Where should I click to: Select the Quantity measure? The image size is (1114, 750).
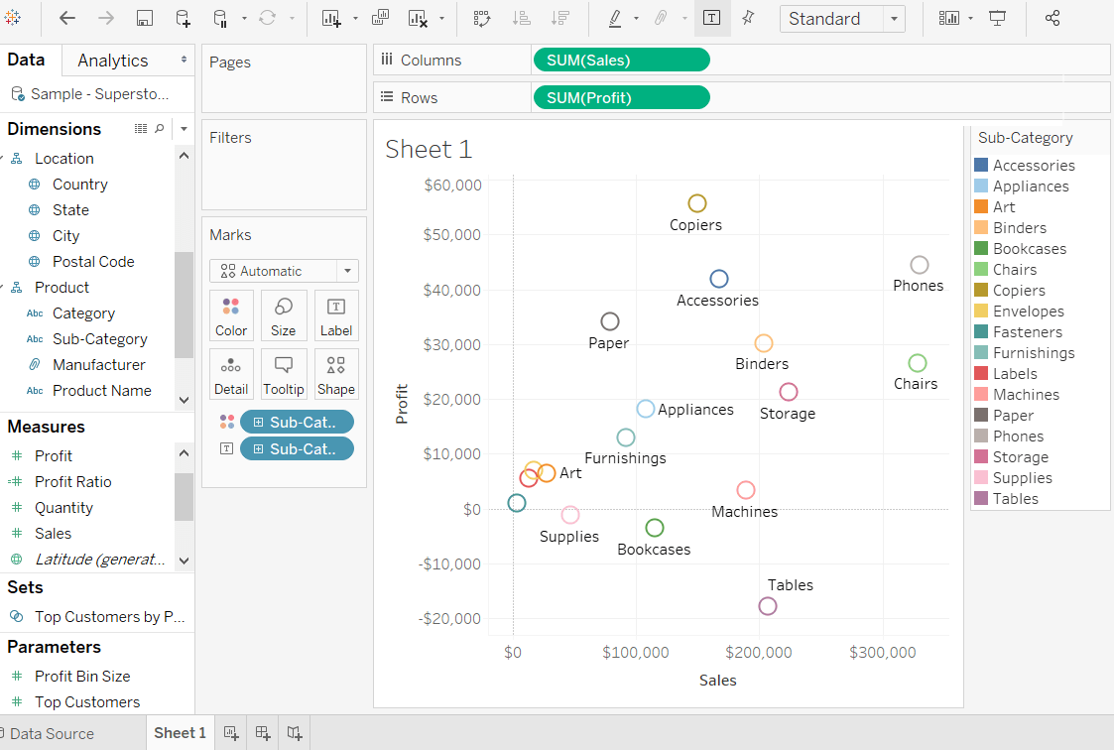click(63, 507)
